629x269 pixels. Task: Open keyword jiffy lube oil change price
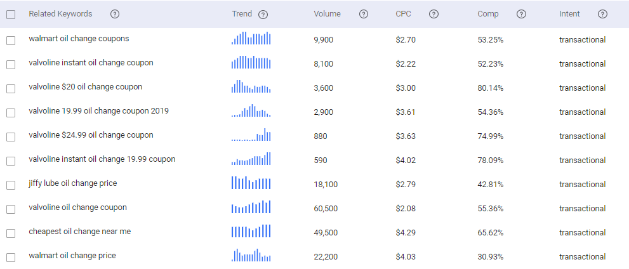73,183
